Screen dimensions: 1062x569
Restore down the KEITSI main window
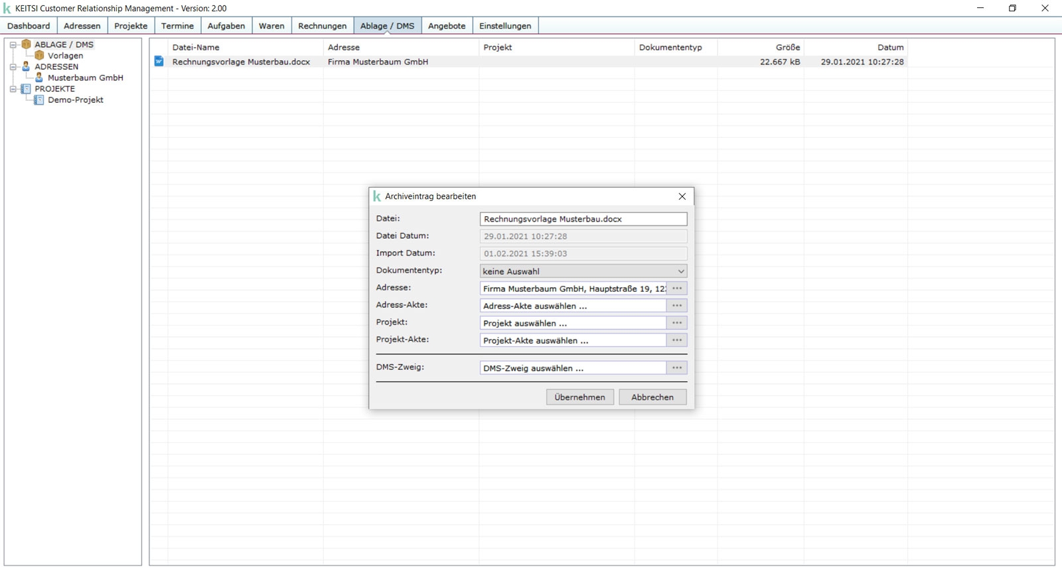(1012, 8)
